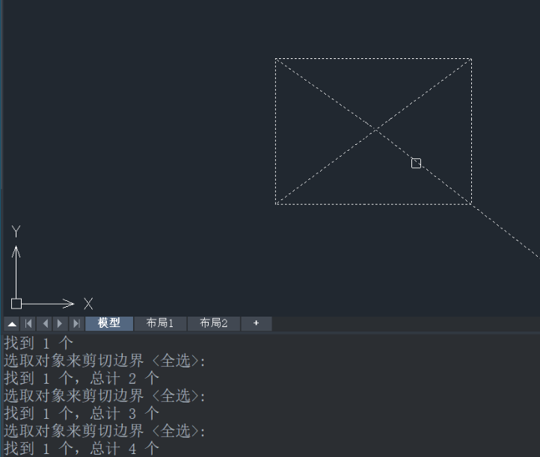
Task: Click the left edge of the dashed rectangle
Action: click(x=275, y=131)
